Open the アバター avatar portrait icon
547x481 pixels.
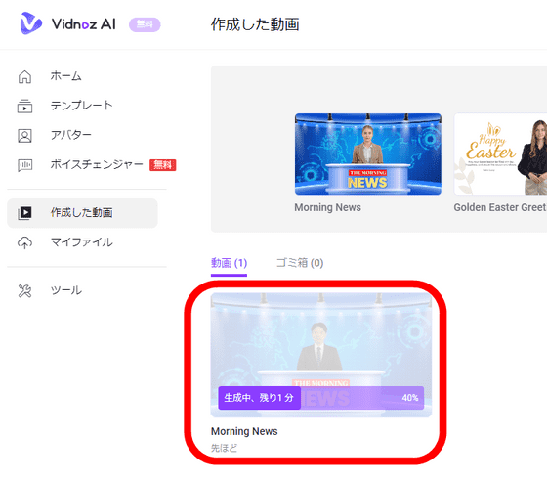pyautogui.click(x=24, y=136)
